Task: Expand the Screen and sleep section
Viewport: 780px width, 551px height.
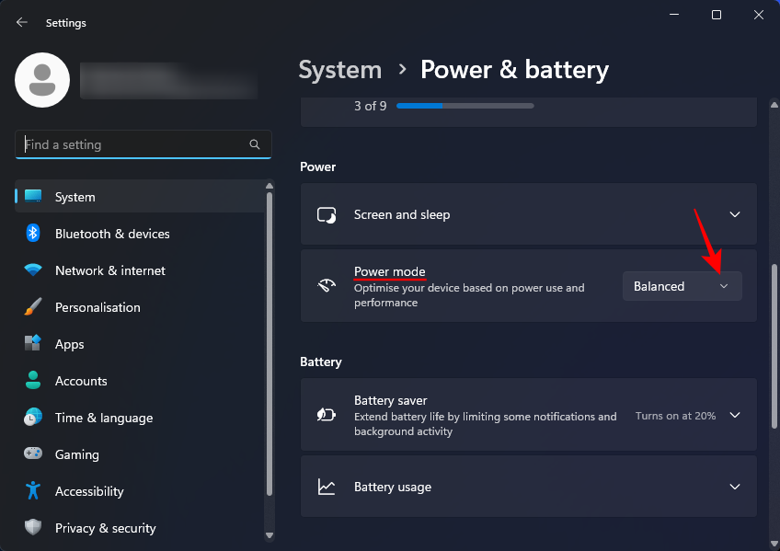Action: click(x=734, y=214)
